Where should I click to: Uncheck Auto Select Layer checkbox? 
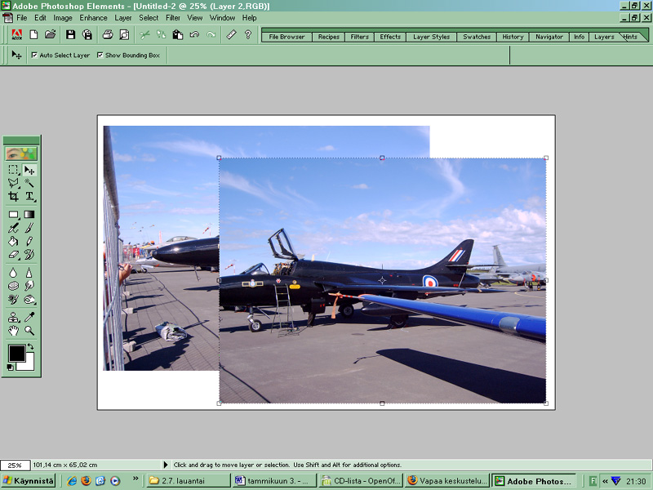(x=34, y=55)
